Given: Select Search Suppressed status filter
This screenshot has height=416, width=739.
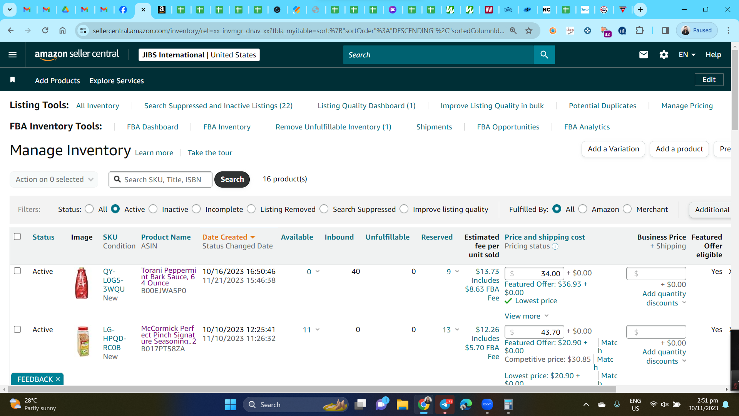Looking at the screenshot, I should pyautogui.click(x=324, y=209).
